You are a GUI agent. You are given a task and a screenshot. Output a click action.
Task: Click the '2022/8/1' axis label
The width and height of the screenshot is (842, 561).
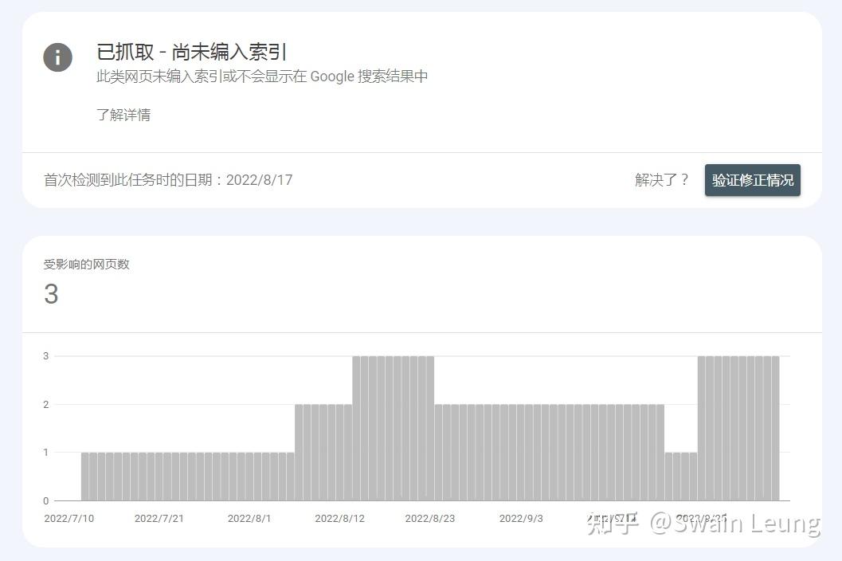point(249,518)
